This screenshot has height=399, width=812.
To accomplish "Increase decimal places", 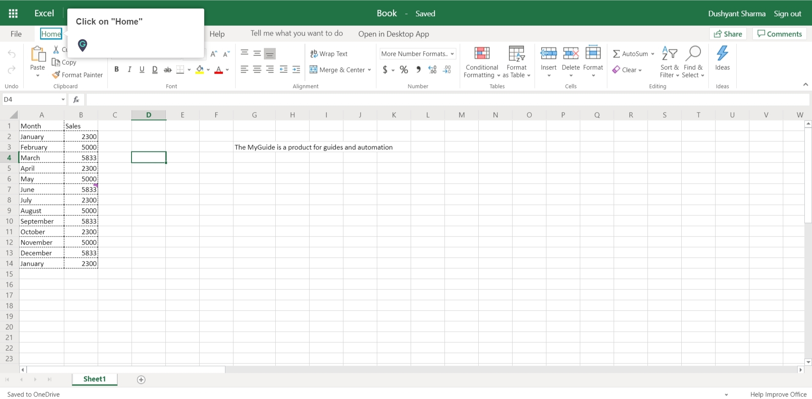I will pos(432,69).
